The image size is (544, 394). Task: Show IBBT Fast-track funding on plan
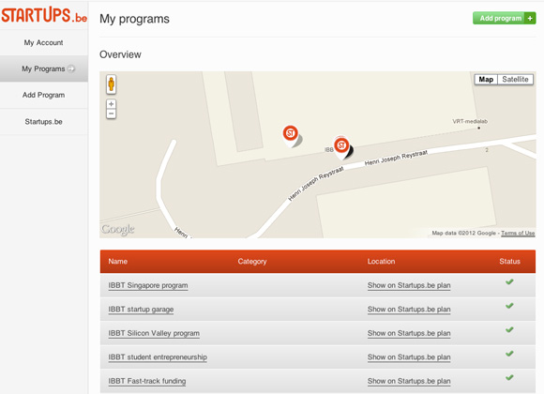coord(409,381)
